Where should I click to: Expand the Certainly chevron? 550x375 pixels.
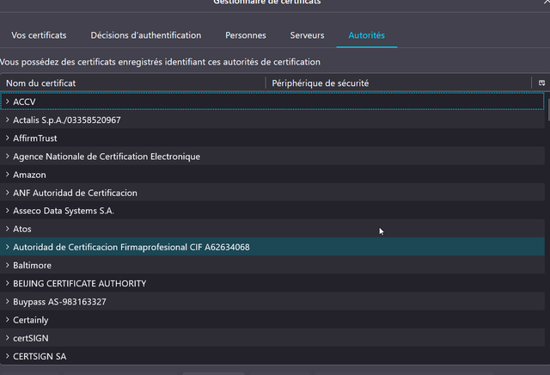coord(8,320)
